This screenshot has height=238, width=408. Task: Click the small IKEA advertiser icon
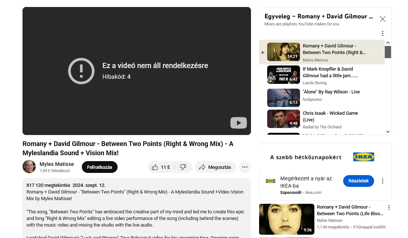pyautogui.click(x=271, y=181)
